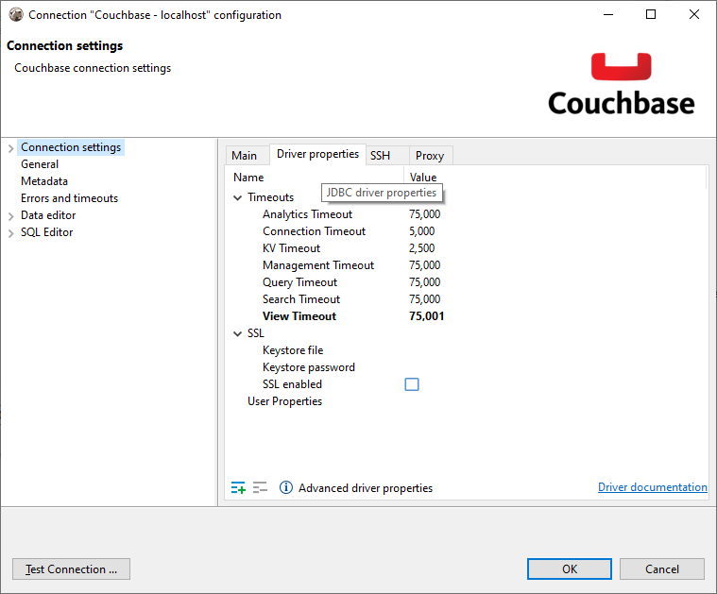Click the Name column header
The image size is (717, 594).
(x=248, y=177)
